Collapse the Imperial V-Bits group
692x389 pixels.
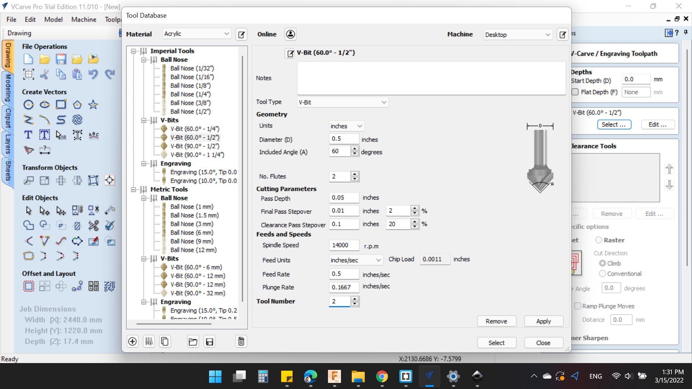click(143, 120)
